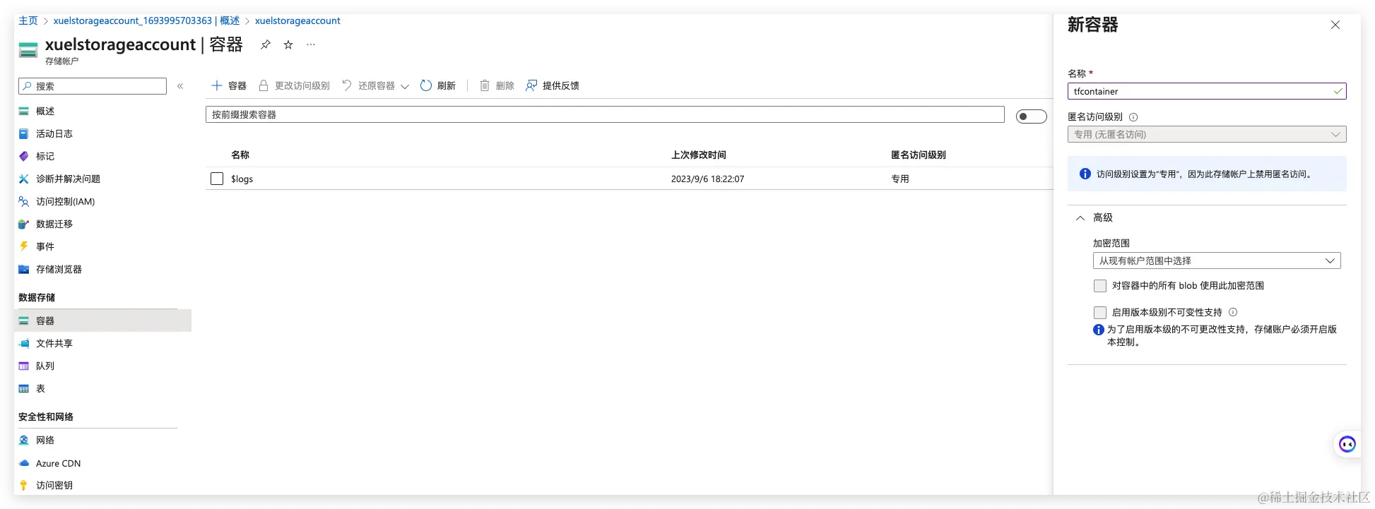Viewport: 1375px width, 509px height.
Task: Open 存储浏览器 in the sidebar
Action: coord(59,269)
